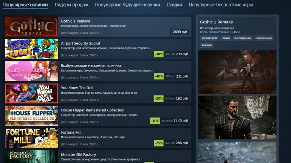
Task: Click Gothic 1 Remake heading in side panel
Action: point(217,22)
